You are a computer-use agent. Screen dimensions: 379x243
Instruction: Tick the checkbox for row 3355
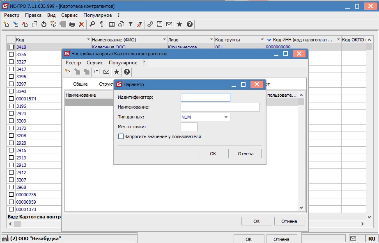[x=11, y=54]
